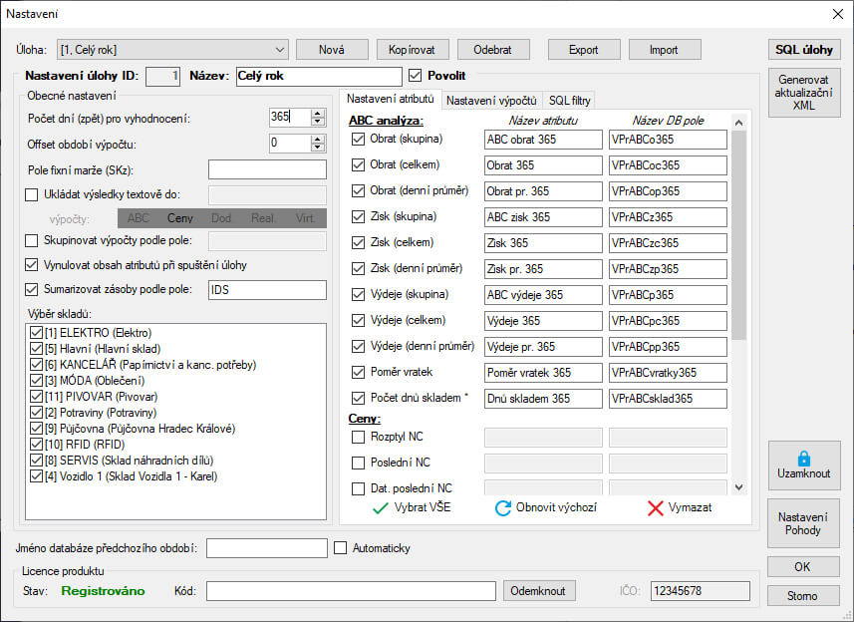Viewport: 854px width, 622px height.
Task: Click the blue Obnovit výchozí refresh icon
Action: [503, 507]
